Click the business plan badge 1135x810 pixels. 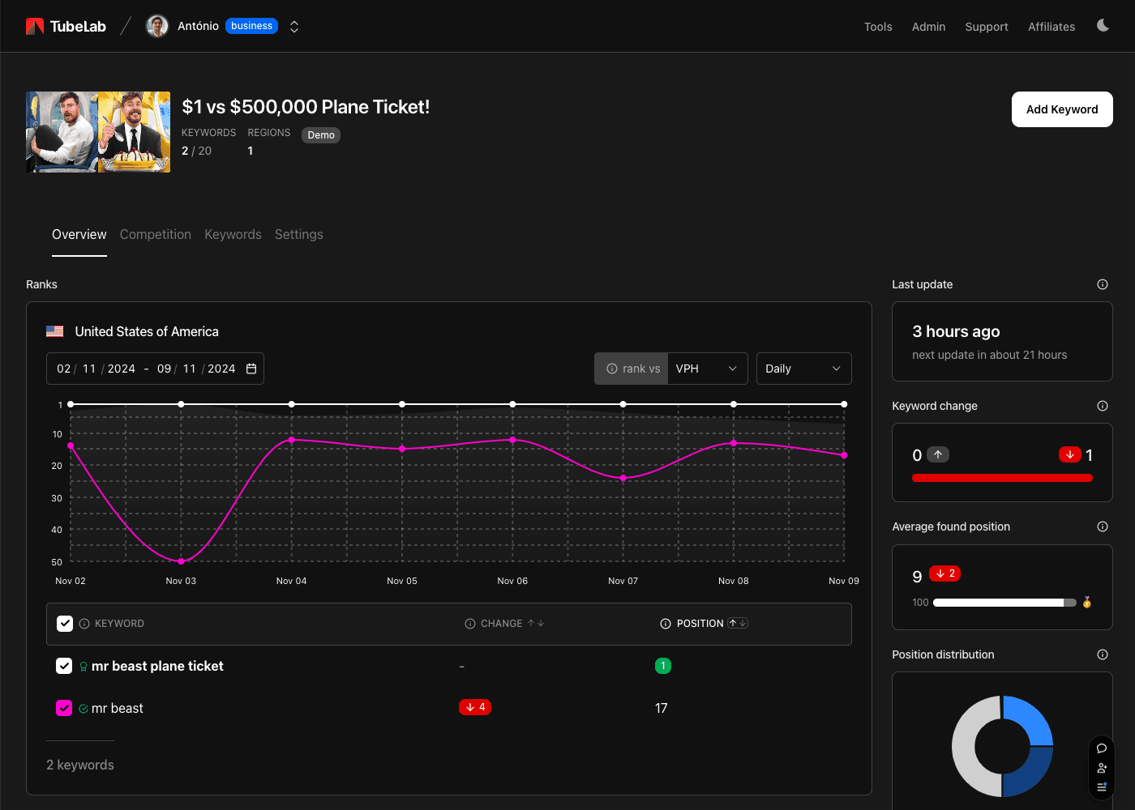point(251,26)
